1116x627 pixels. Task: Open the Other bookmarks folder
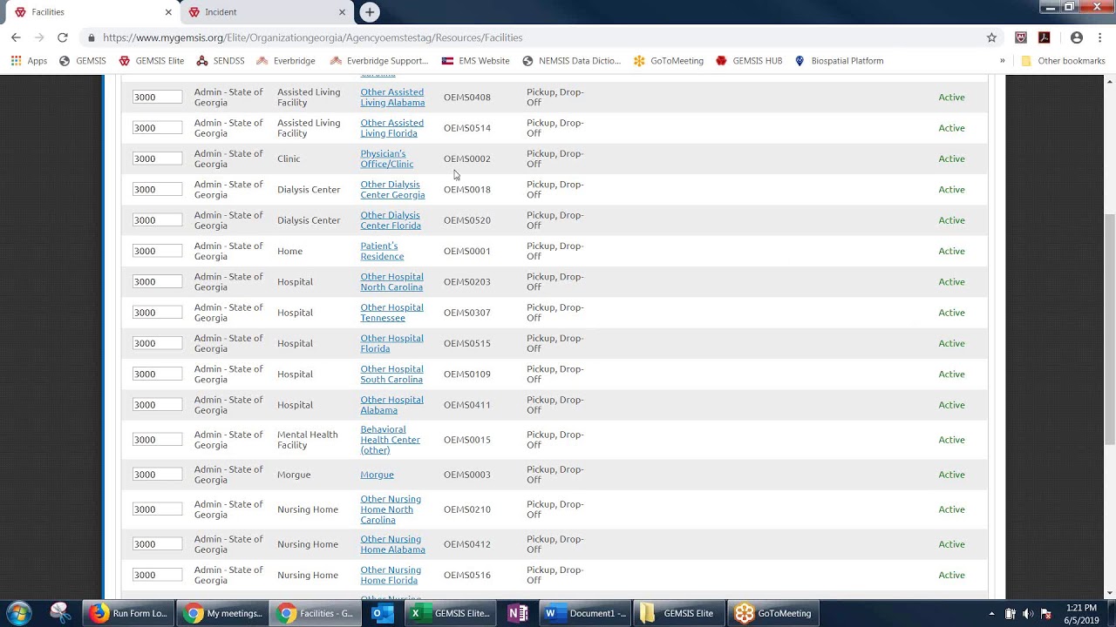(1063, 61)
